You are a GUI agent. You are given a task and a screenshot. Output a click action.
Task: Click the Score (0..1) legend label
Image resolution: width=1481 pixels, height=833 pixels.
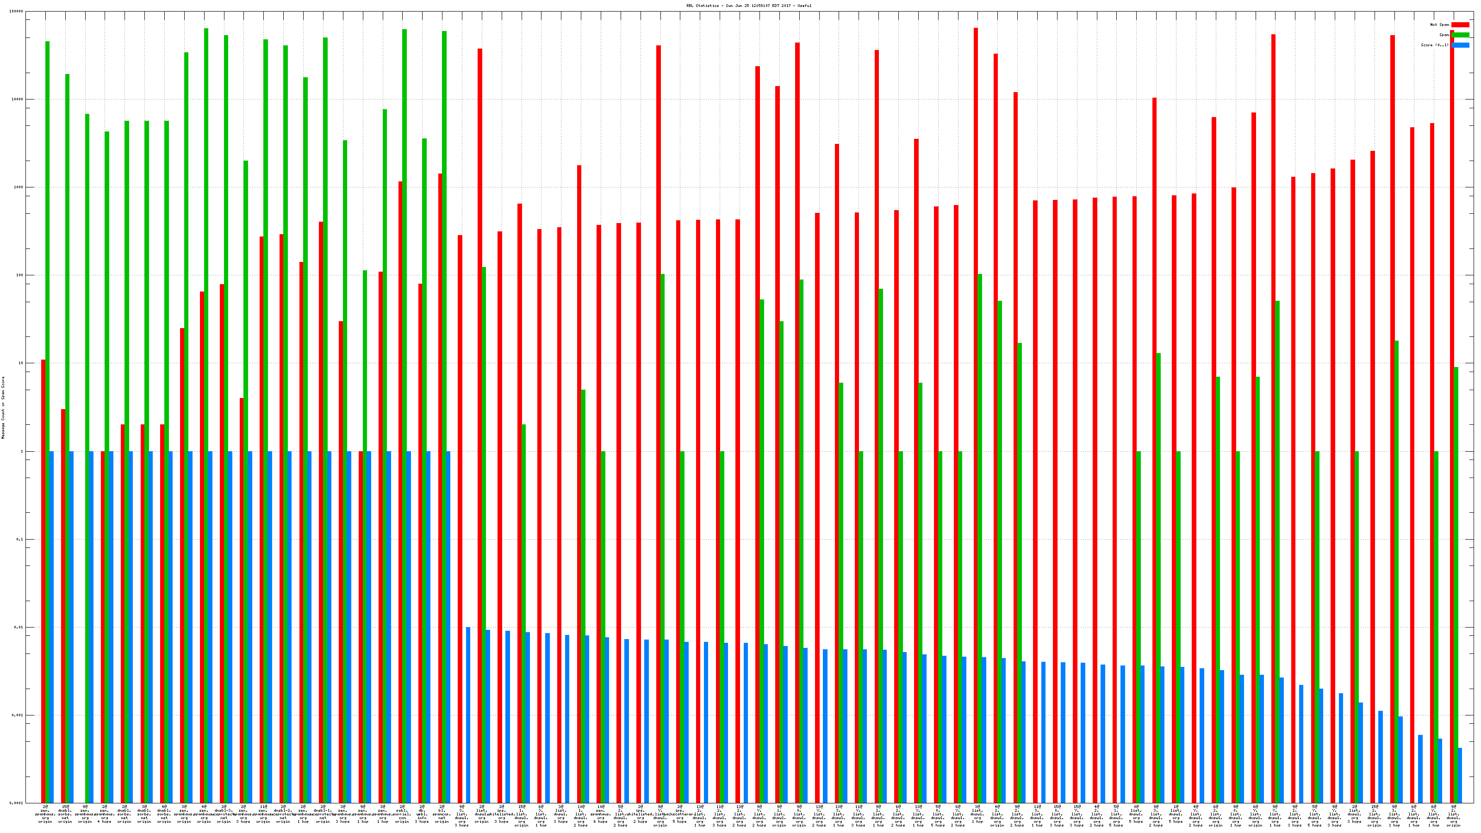[1434, 45]
